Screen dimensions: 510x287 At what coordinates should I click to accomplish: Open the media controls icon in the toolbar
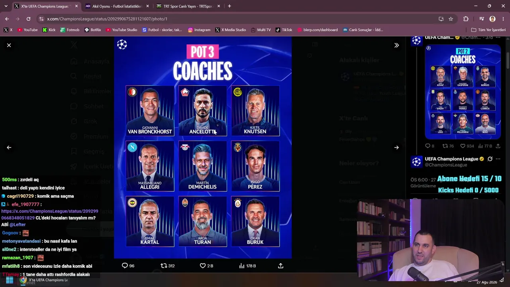pos(481,19)
